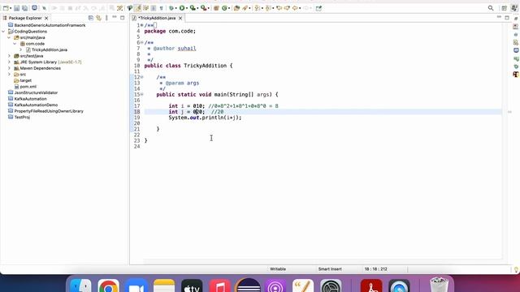Viewport: 520px width, 292px height.
Task: Click the Save icon in toolbar
Action: point(16,8)
